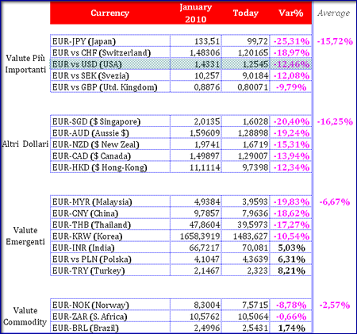
Task: Click the Altri Dollari group label
Action: 25,144
